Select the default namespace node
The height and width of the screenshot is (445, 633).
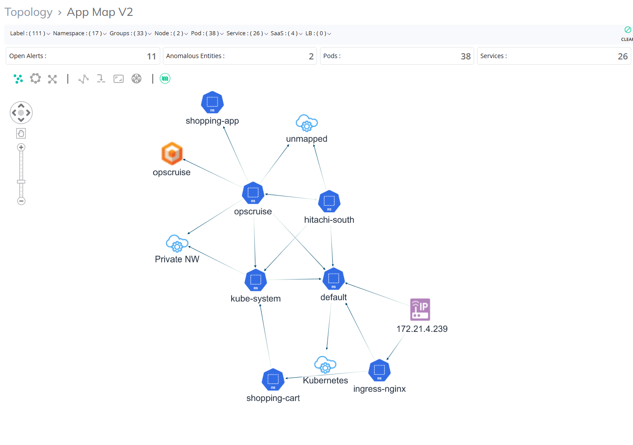[x=334, y=279]
